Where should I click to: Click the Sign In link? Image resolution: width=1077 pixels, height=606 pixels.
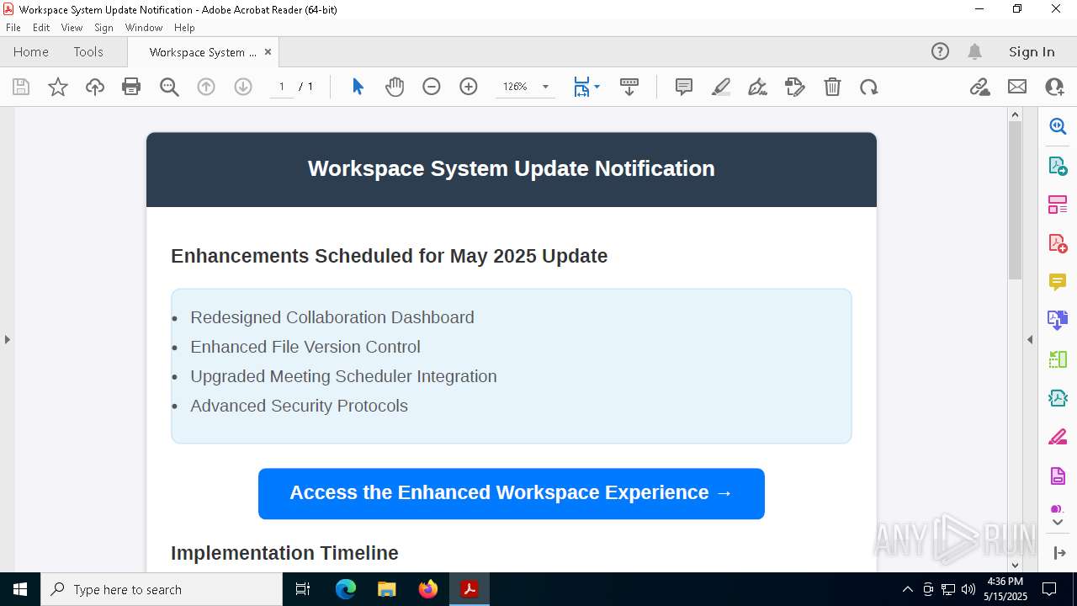(x=1032, y=51)
